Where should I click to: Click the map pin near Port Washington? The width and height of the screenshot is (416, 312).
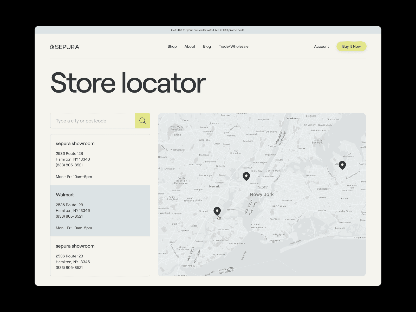[x=342, y=165]
